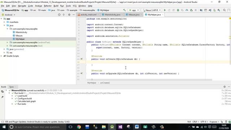Click the Sync Project with Gradle Files icon
The image size is (231, 130).
tap(210, 10)
